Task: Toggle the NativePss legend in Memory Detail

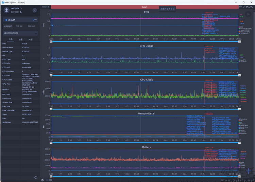Action: (243, 119)
